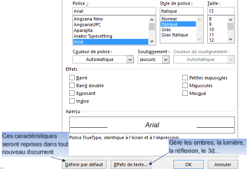Viewport: 250px width, 169px height.
Task: Enable the Exposant effect
Action: pyautogui.click(x=72, y=93)
